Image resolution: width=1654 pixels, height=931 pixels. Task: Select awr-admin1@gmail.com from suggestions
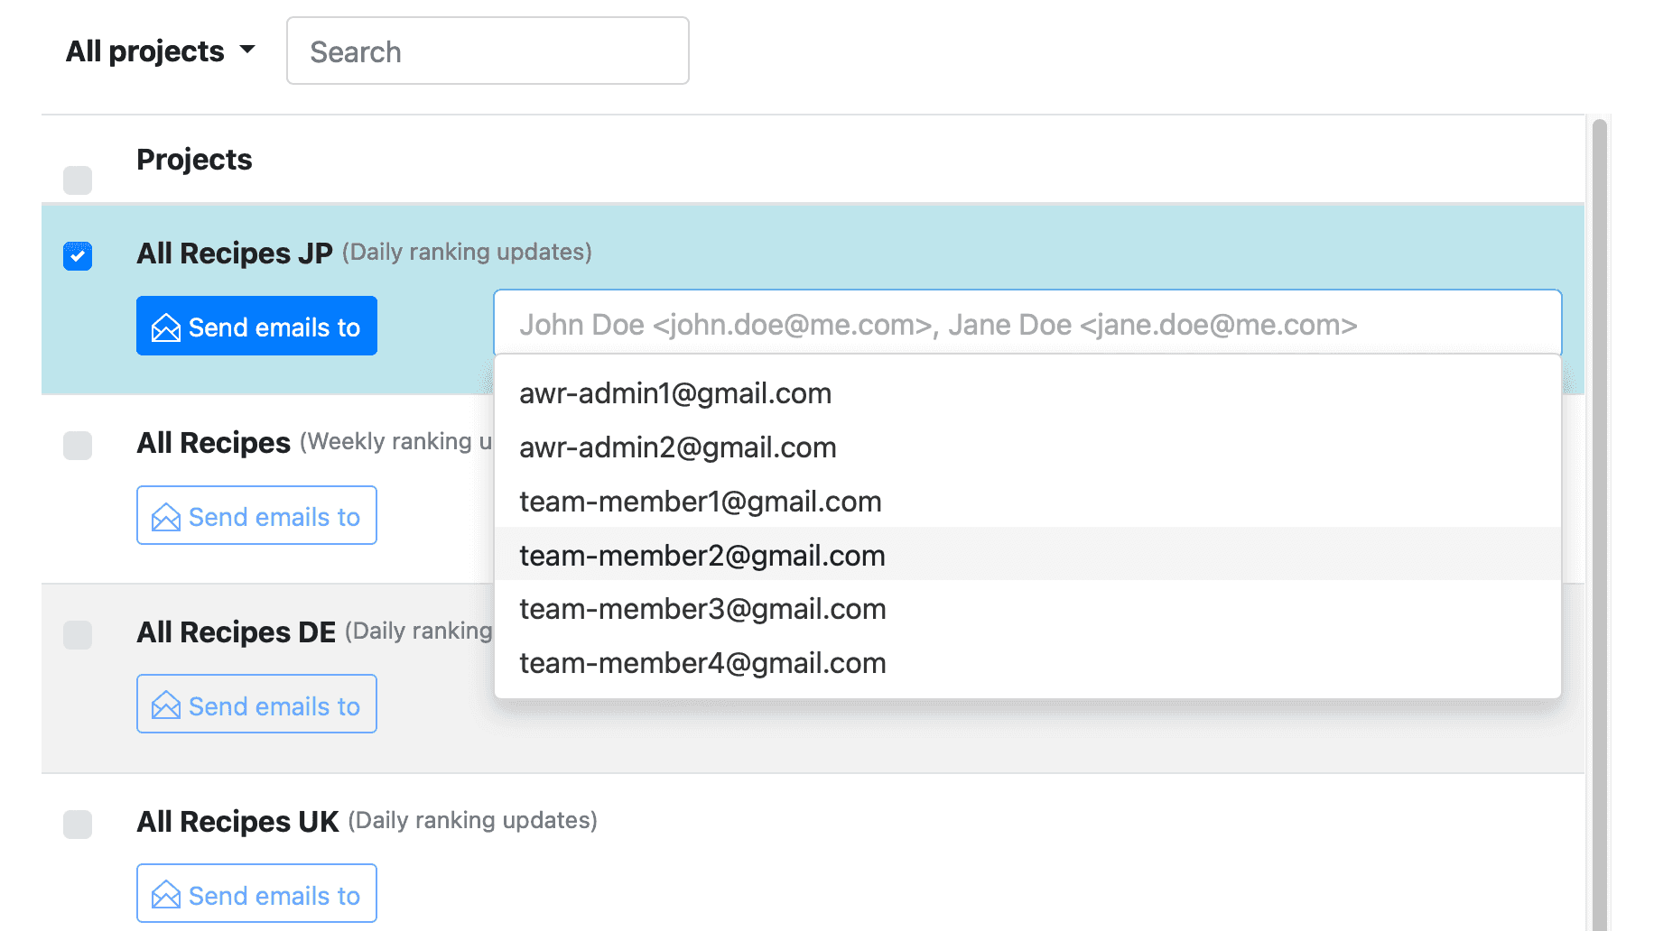click(x=1027, y=393)
